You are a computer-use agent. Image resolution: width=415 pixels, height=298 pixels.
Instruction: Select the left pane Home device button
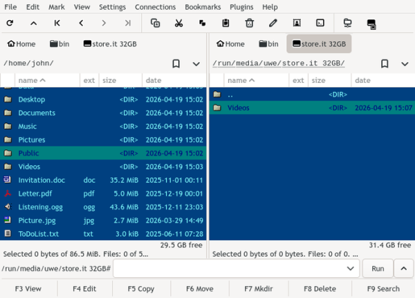tap(21, 44)
